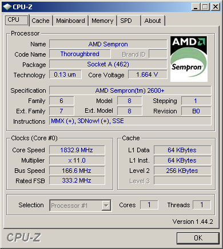The height and width of the screenshot is (249, 223).
Task: Click the CPU-Z title bar icon
Action: click(7, 7)
